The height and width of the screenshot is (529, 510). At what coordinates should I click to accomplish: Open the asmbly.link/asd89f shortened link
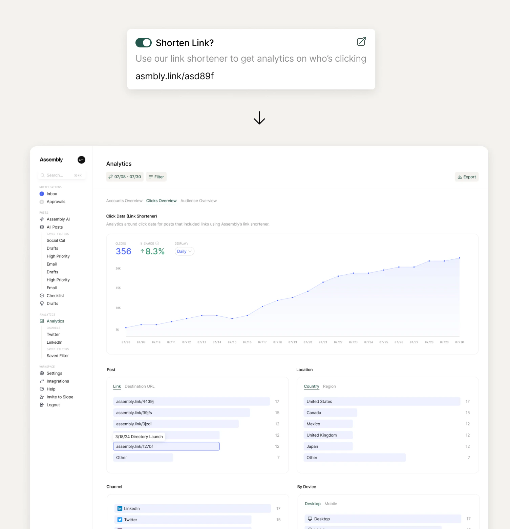click(174, 76)
